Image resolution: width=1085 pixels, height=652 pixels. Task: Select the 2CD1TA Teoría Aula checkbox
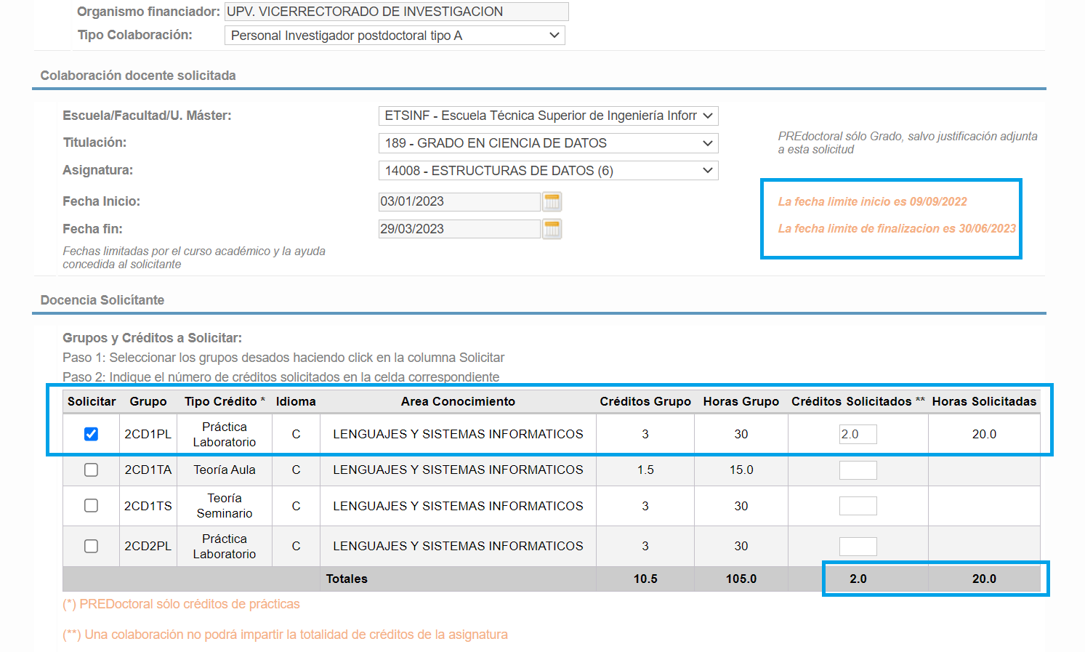pyautogui.click(x=91, y=470)
